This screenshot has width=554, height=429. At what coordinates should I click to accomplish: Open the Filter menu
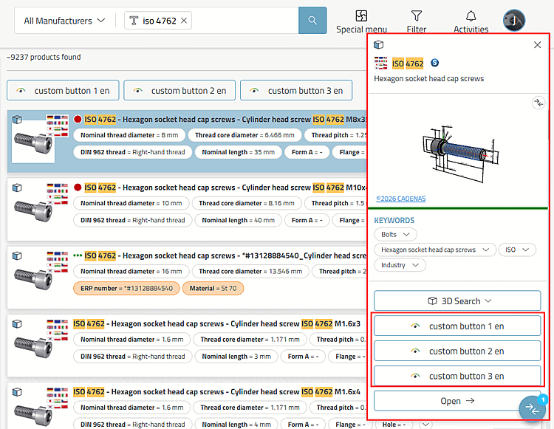click(x=417, y=21)
